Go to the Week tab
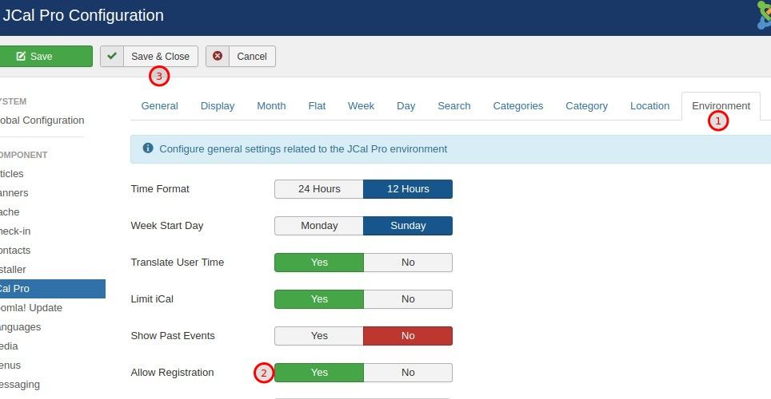Viewport: 771px width, 399px height. click(x=361, y=106)
